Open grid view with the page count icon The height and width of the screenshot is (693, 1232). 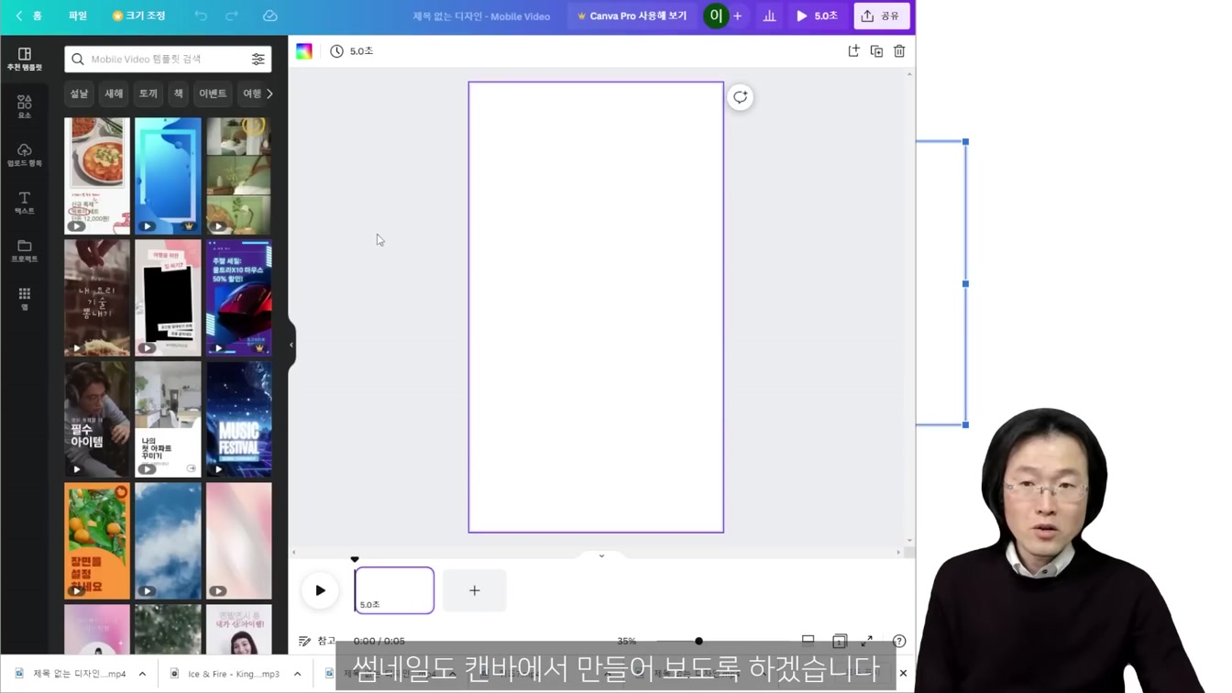click(839, 641)
